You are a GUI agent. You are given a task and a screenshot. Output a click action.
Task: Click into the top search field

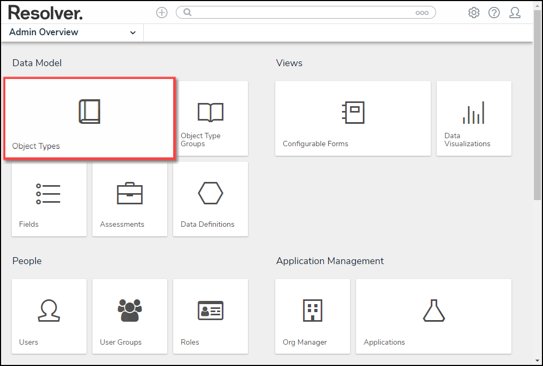pyautogui.click(x=299, y=13)
